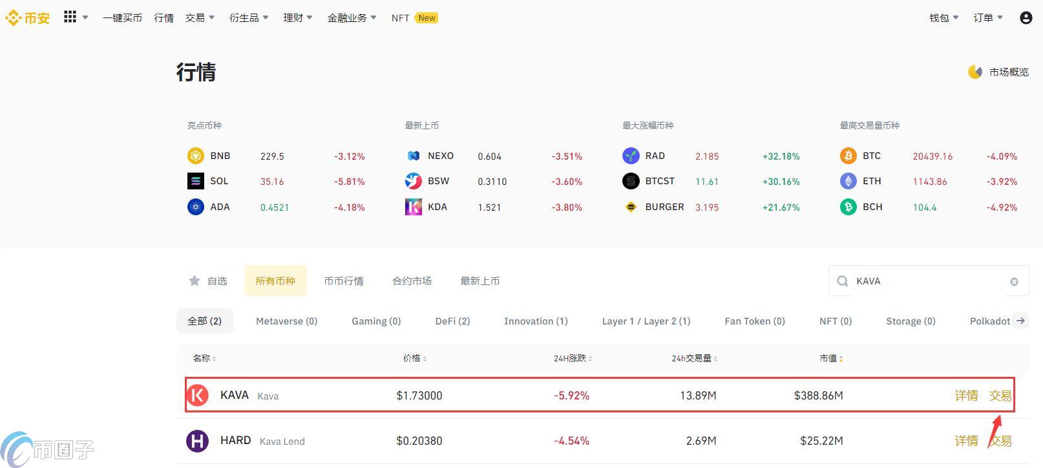The width and height of the screenshot is (1043, 468).
Task: Switch to the 合约市场 tab
Action: (x=412, y=281)
